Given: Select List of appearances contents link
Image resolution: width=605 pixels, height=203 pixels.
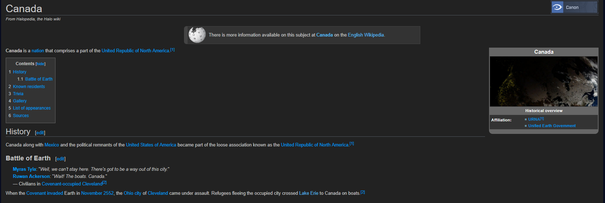Looking at the screenshot, I should click(32, 108).
